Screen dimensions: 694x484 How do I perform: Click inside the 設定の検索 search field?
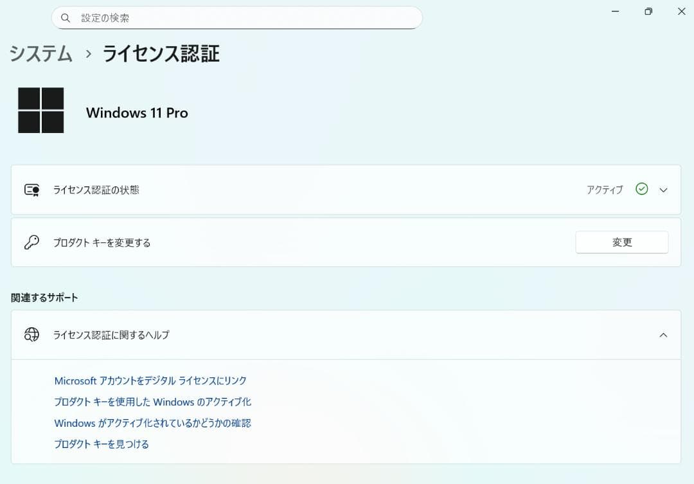193,17
